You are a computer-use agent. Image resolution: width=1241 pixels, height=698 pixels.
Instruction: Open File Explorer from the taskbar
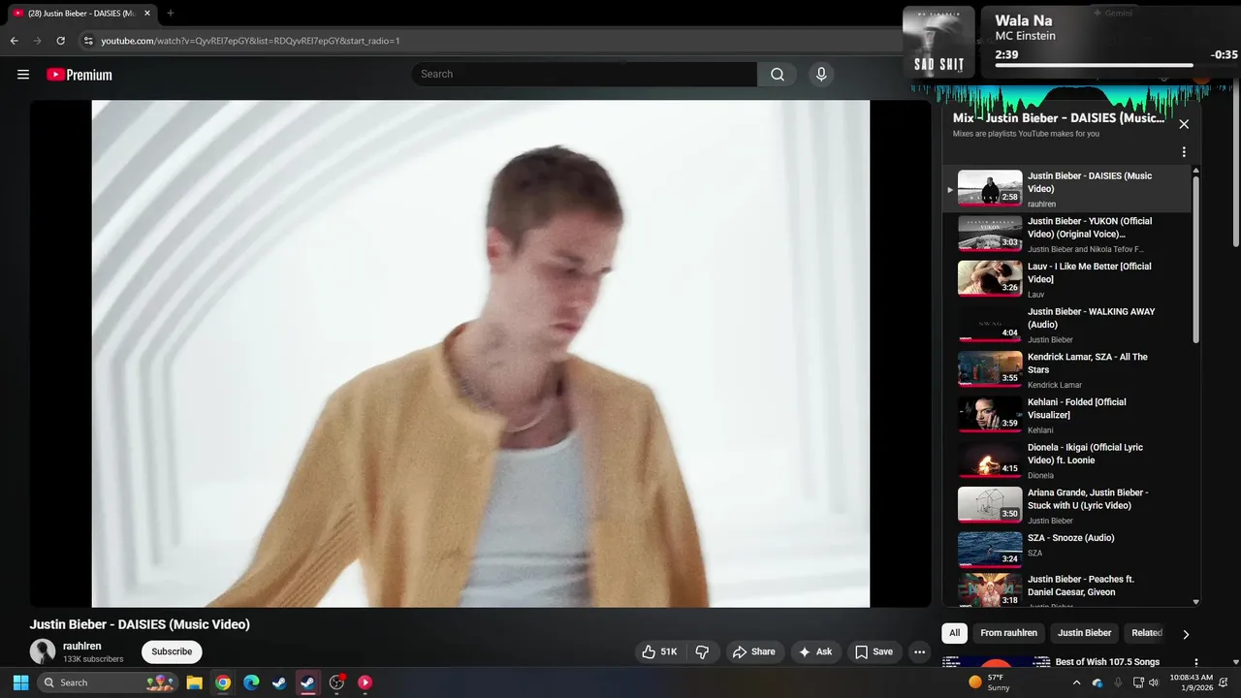click(x=194, y=682)
